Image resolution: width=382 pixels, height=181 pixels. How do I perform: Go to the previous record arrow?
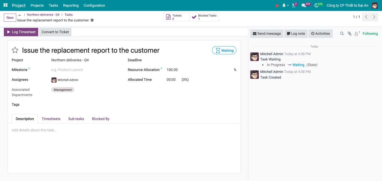point(366,17)
